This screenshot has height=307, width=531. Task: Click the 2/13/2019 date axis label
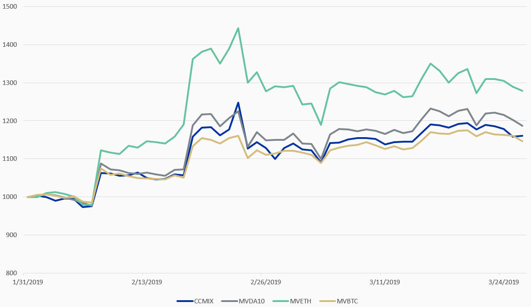pos(143,282)
